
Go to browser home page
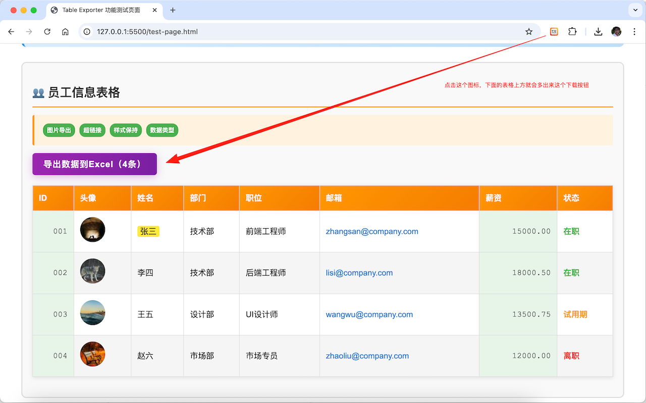(x=65, y=32)
